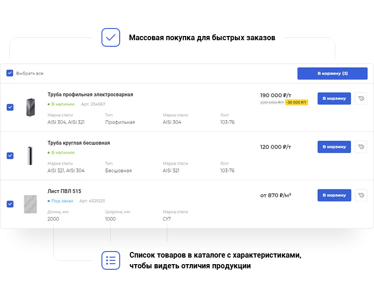Add Труба профильная электросварная to cart
374x295 pixels.
pos(334,99)
